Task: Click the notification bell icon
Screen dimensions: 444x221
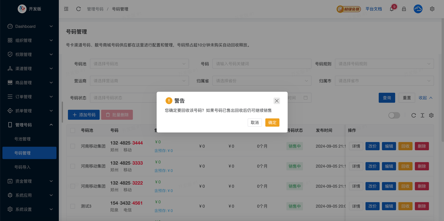Action: coord(392,9)
